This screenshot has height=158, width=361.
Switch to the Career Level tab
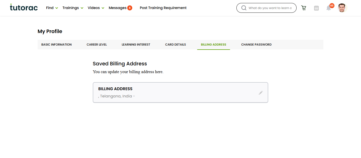(97, 45)
